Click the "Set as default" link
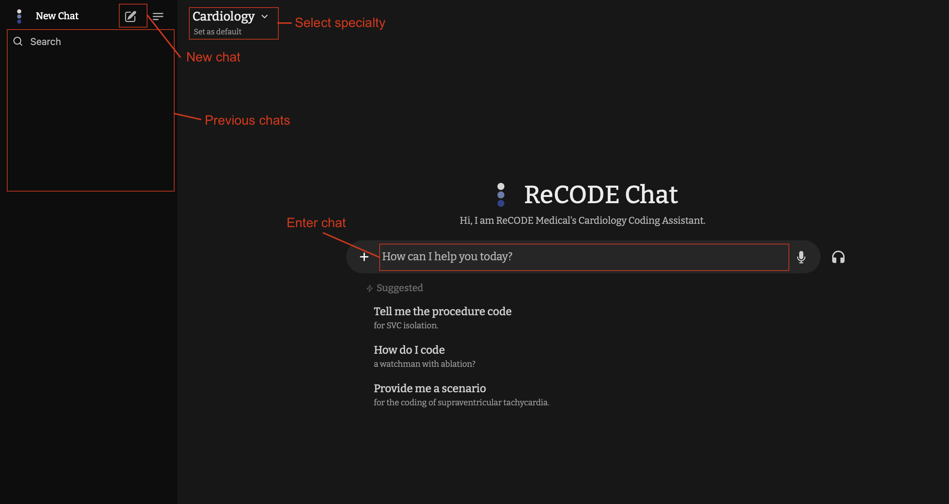 (217, 32)
